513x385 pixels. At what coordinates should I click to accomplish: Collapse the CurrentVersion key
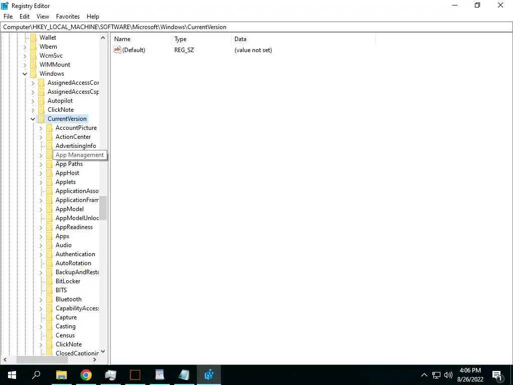33,119
